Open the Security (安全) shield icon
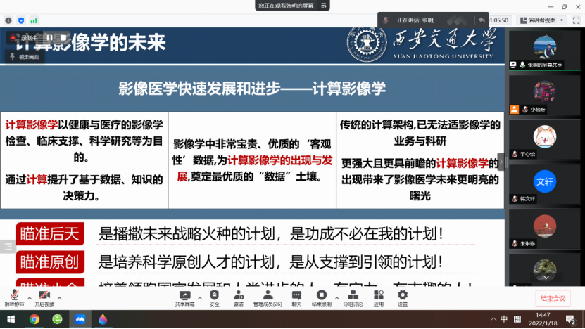Viewport: 585px width, 329px height. 214,296
